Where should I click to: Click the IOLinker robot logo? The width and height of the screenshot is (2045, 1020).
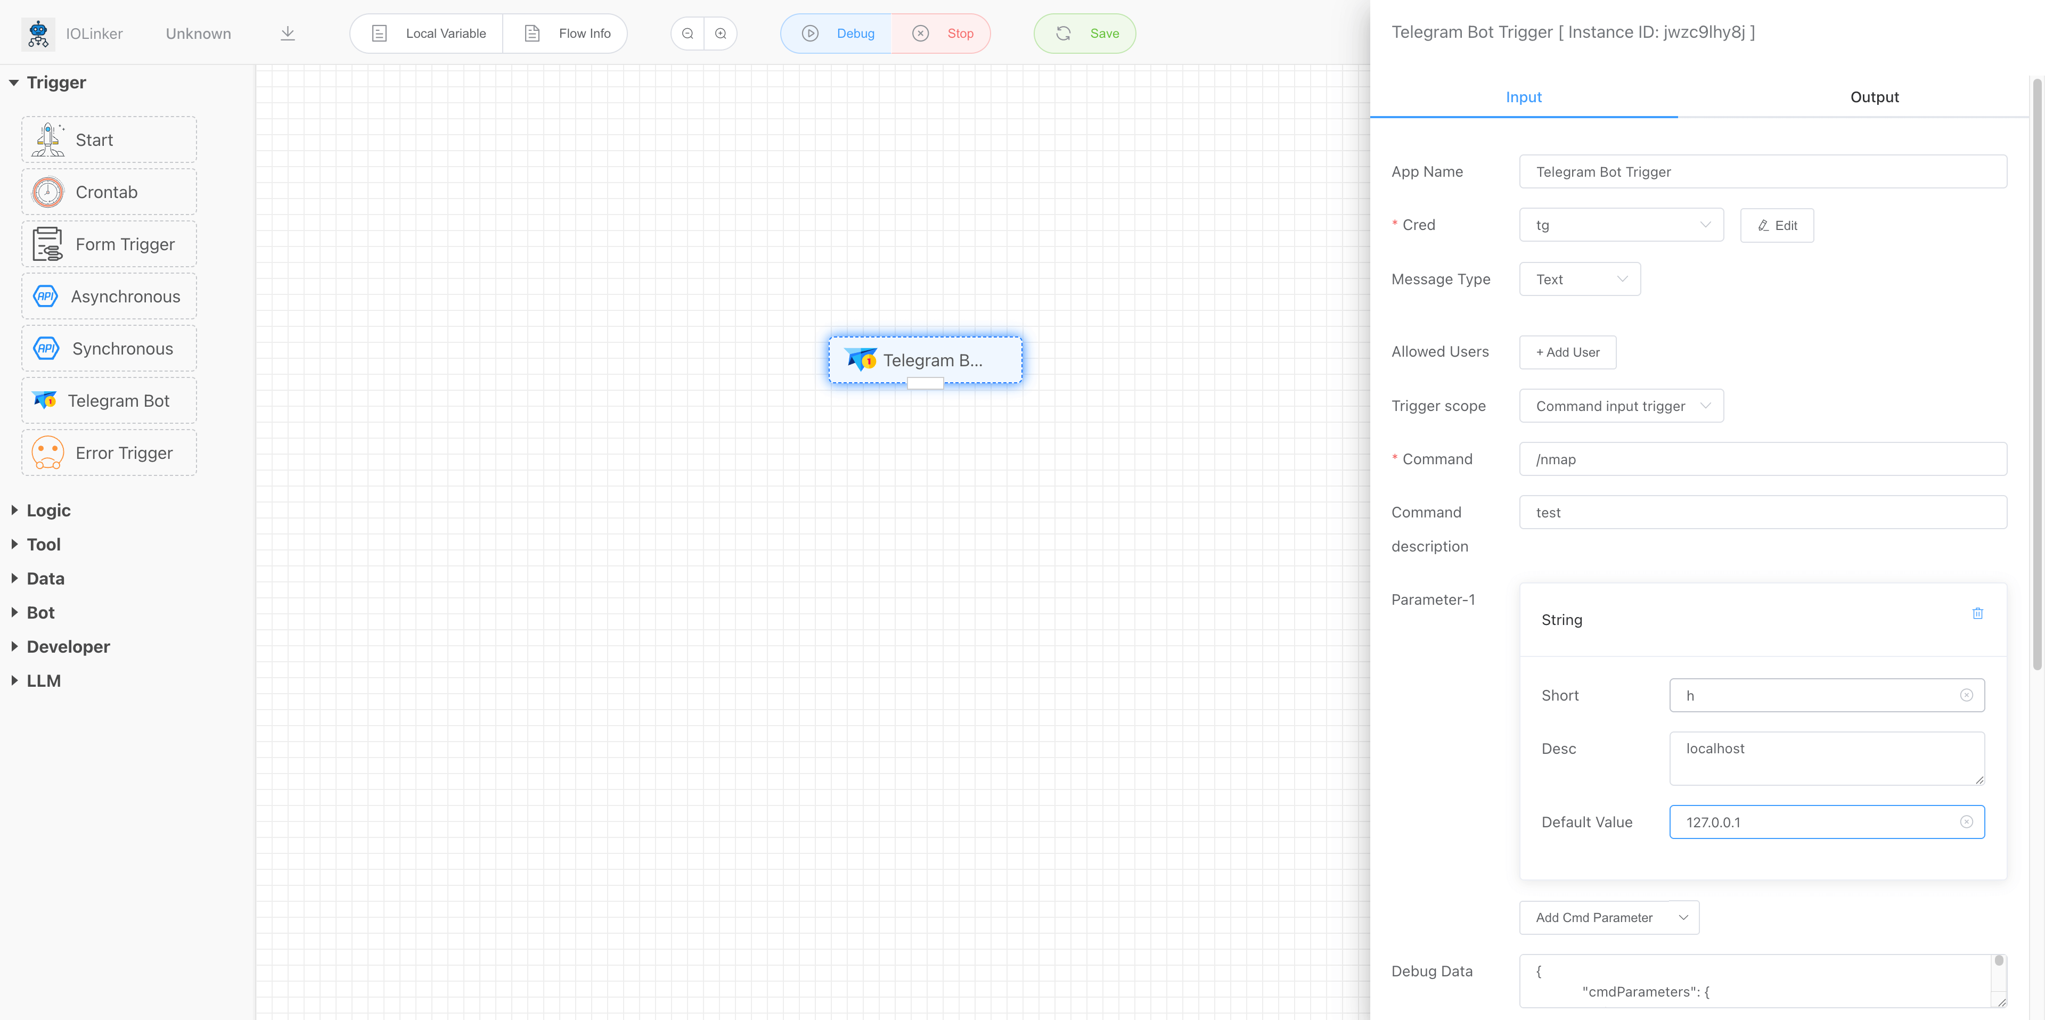(x=37, y=34)
